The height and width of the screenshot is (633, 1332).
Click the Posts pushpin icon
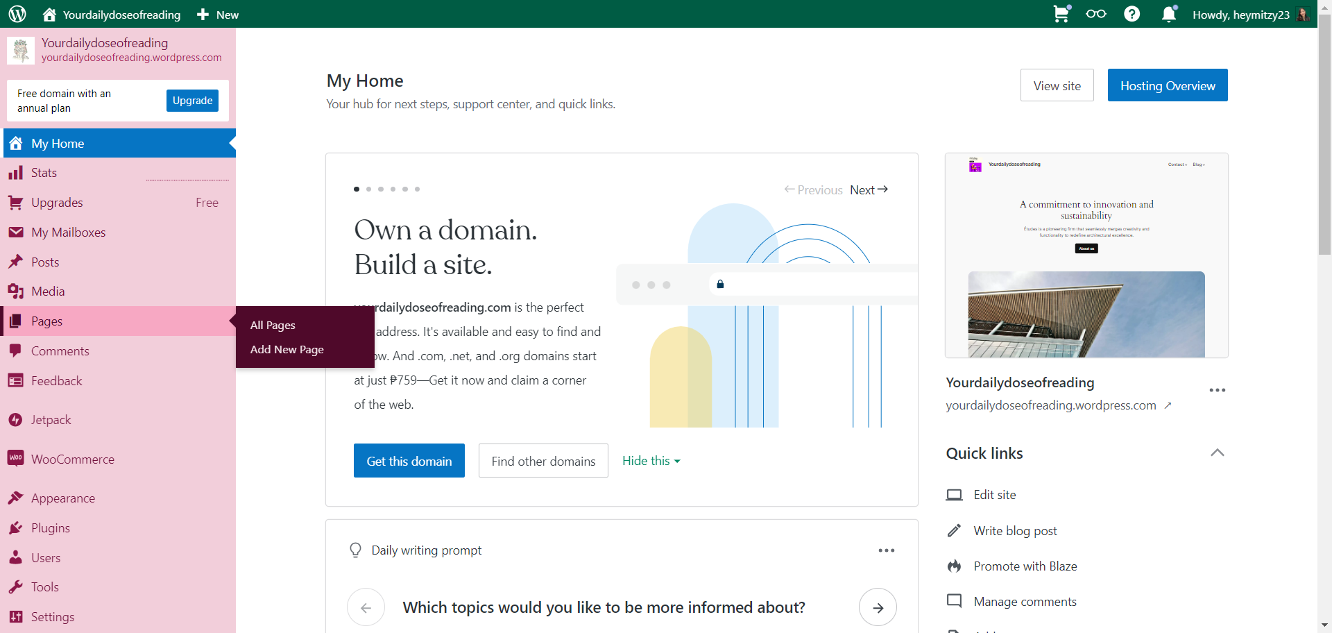15,262
